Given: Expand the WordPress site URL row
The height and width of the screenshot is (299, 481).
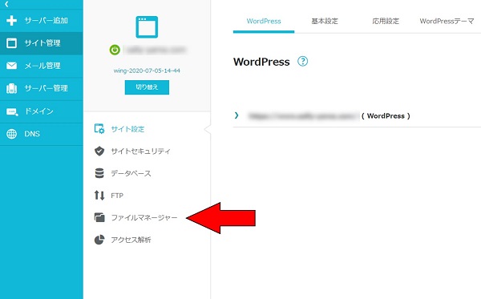Looking at the screenshot, I should click(x=236, y=115).
